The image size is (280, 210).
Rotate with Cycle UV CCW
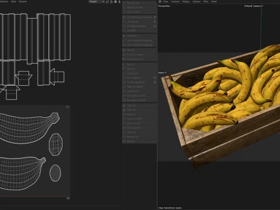click(139, 118)
